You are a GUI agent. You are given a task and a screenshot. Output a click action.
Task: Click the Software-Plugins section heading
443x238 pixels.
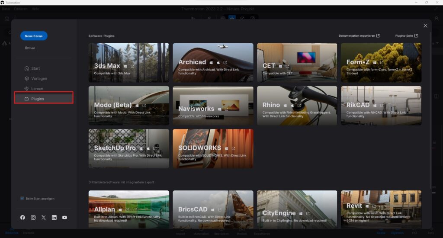click(101, 36)
